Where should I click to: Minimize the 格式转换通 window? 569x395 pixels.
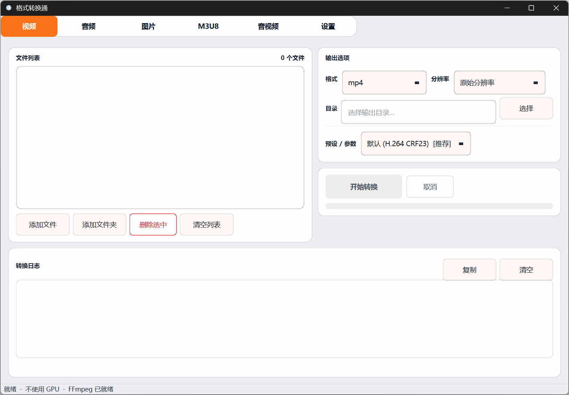click(507, 8)
